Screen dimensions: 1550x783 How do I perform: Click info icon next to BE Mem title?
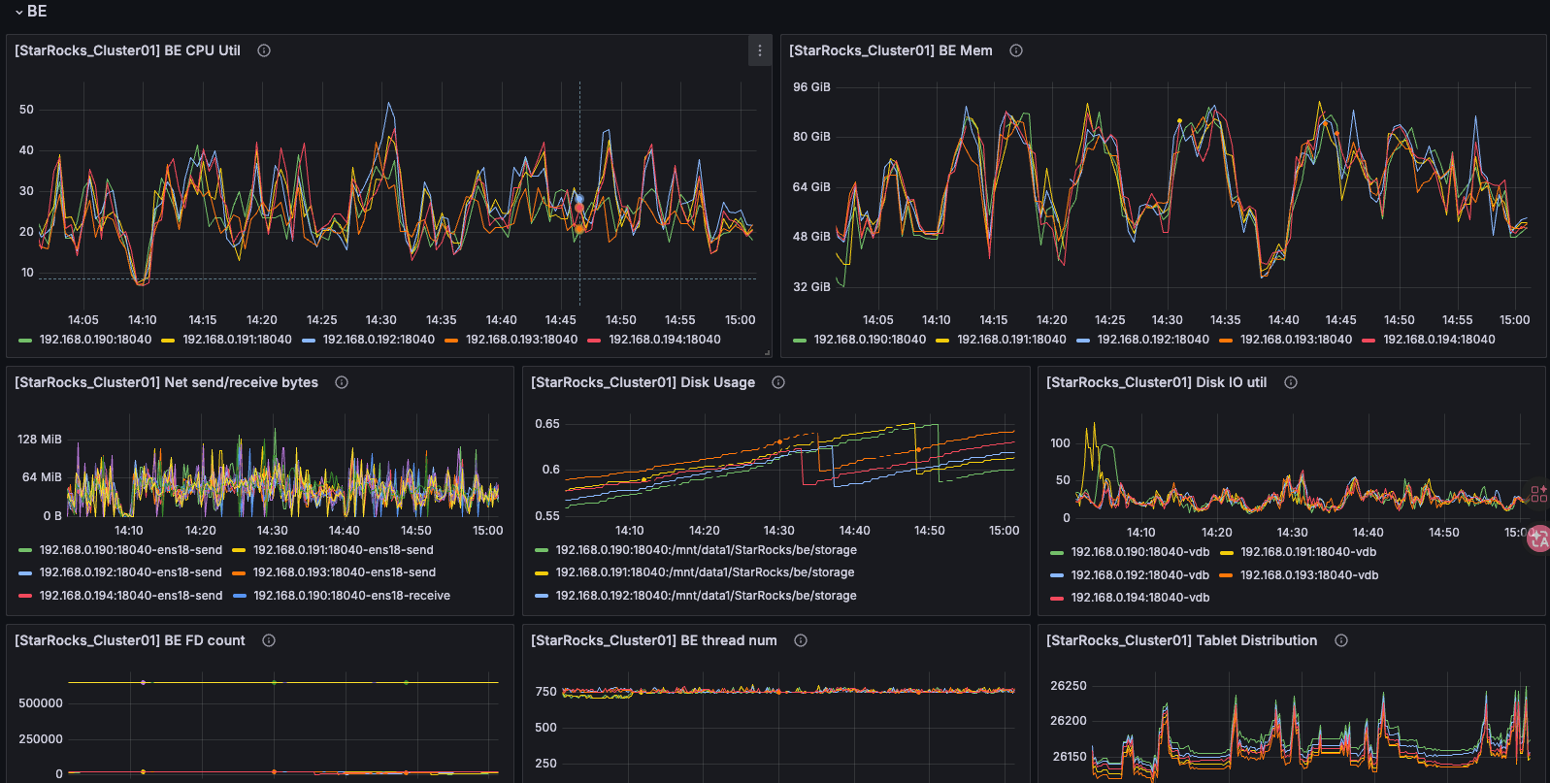pos(1016,50)
